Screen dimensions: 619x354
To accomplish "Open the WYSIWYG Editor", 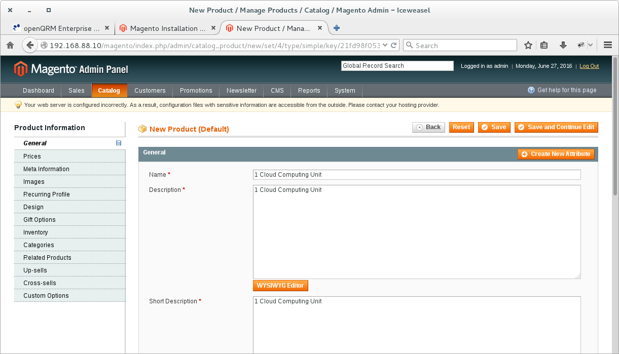I will (280, 286).
